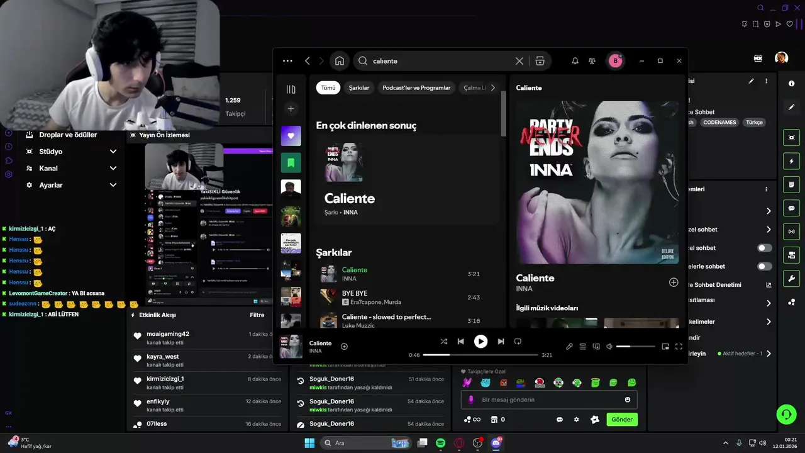Open Liked Songs purple heart tile
The height and width of the screenshot is (453, 805).
tap(291, 136)
